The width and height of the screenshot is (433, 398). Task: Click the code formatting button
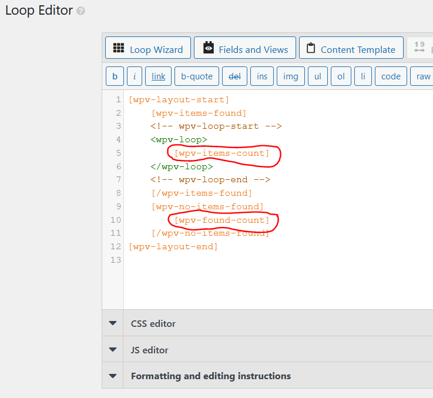(x=391, y=76)
